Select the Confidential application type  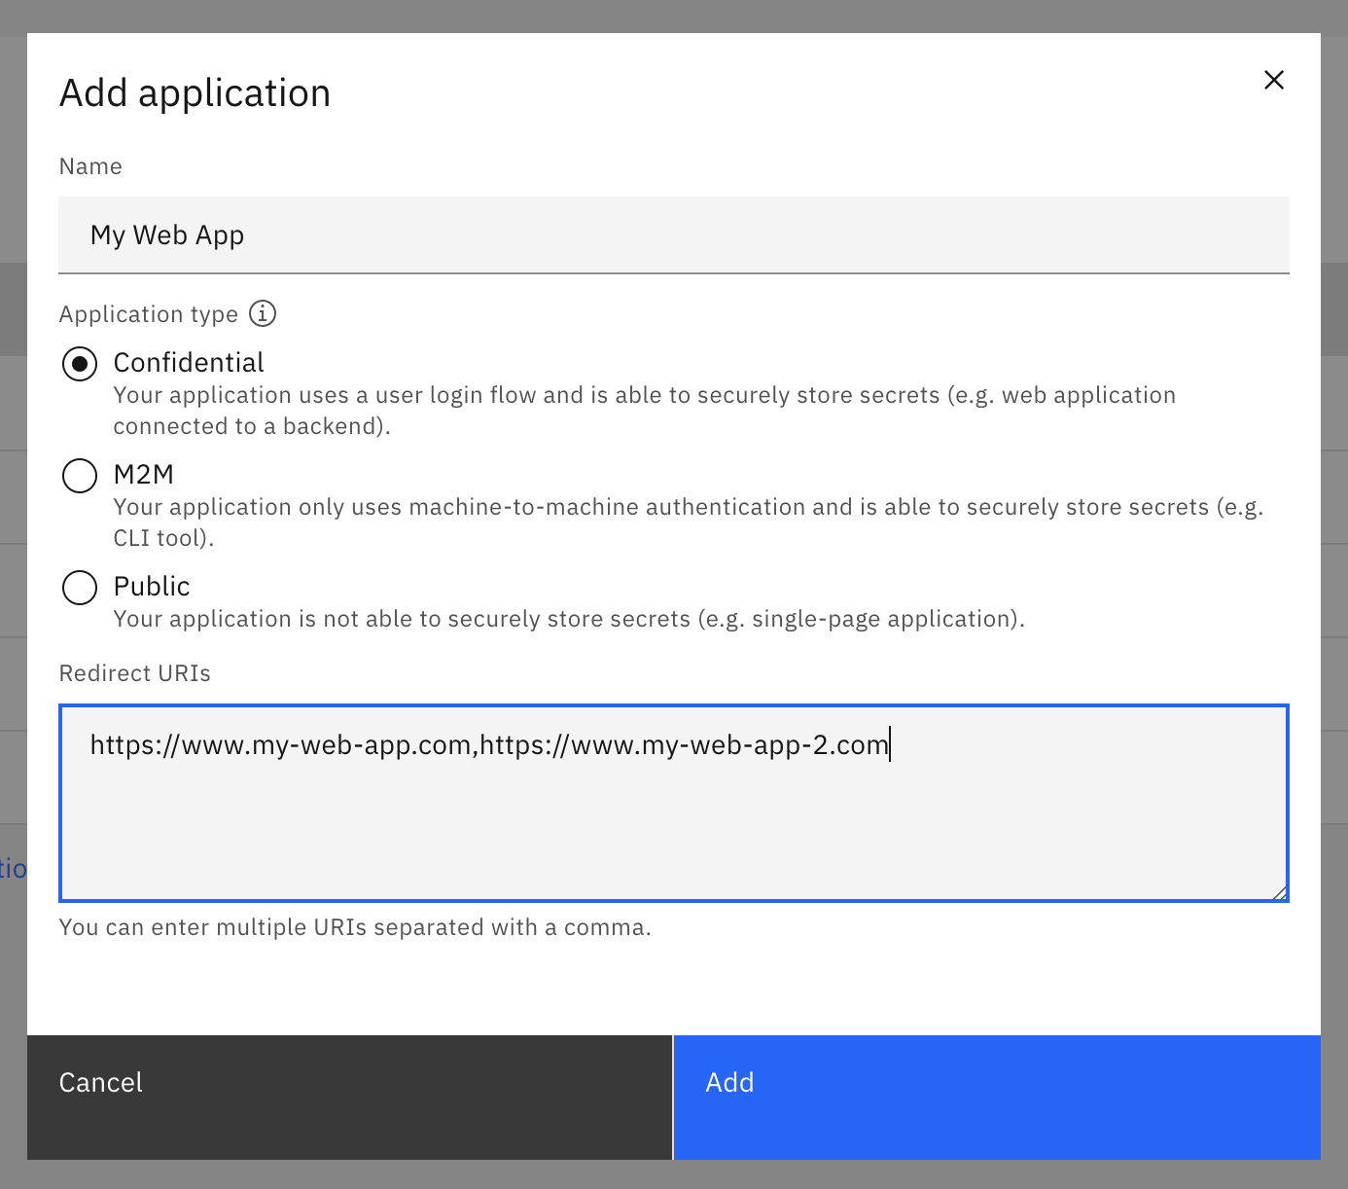(80, 364)
